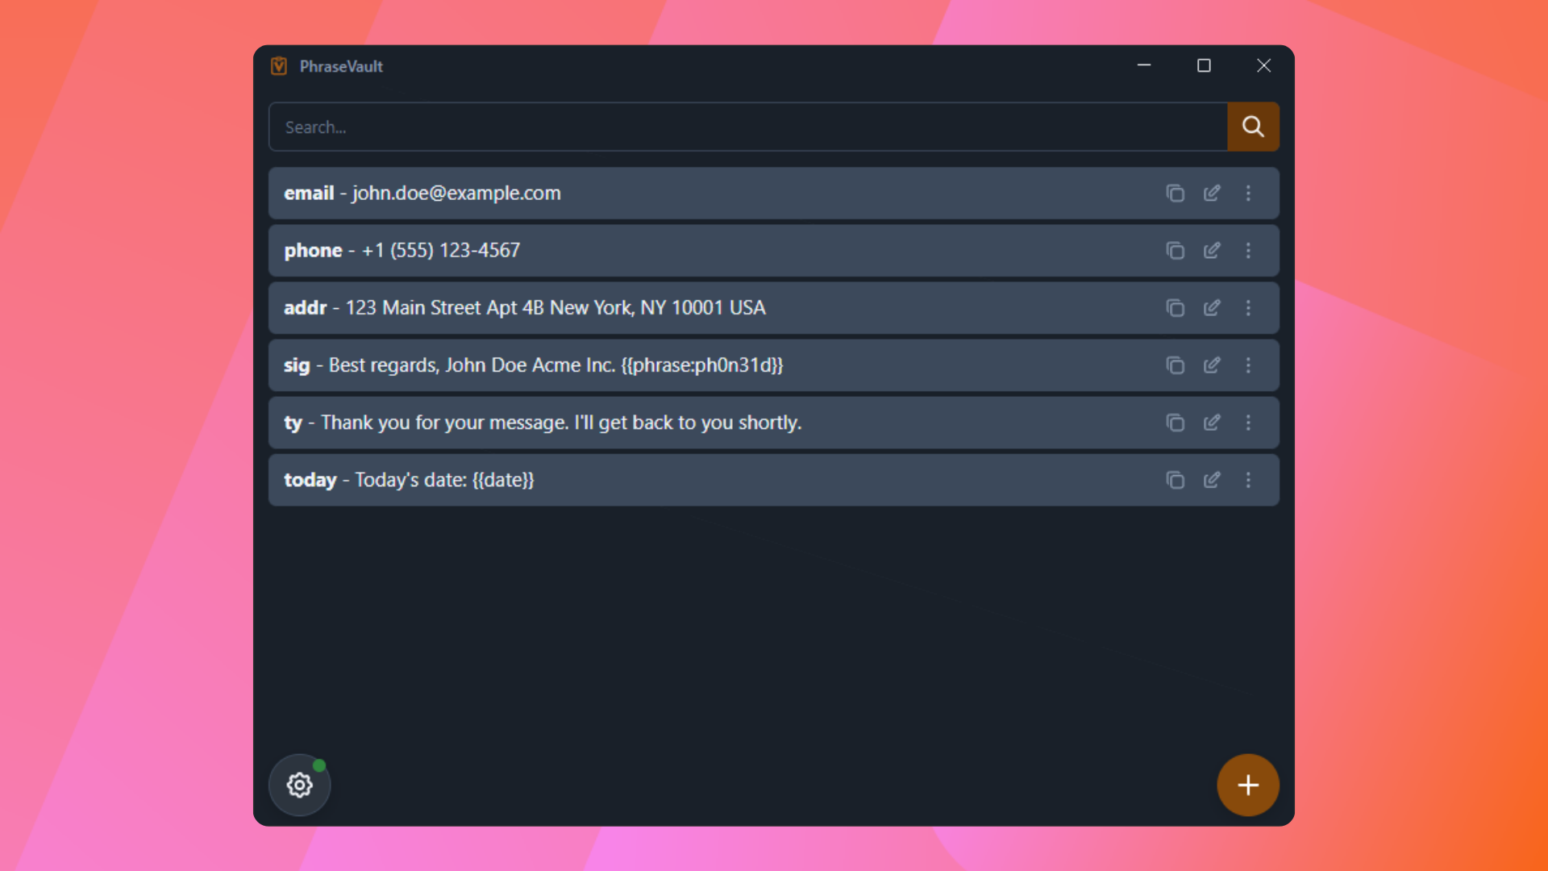Add a new phrase with the plus button

pos(1247,785)
